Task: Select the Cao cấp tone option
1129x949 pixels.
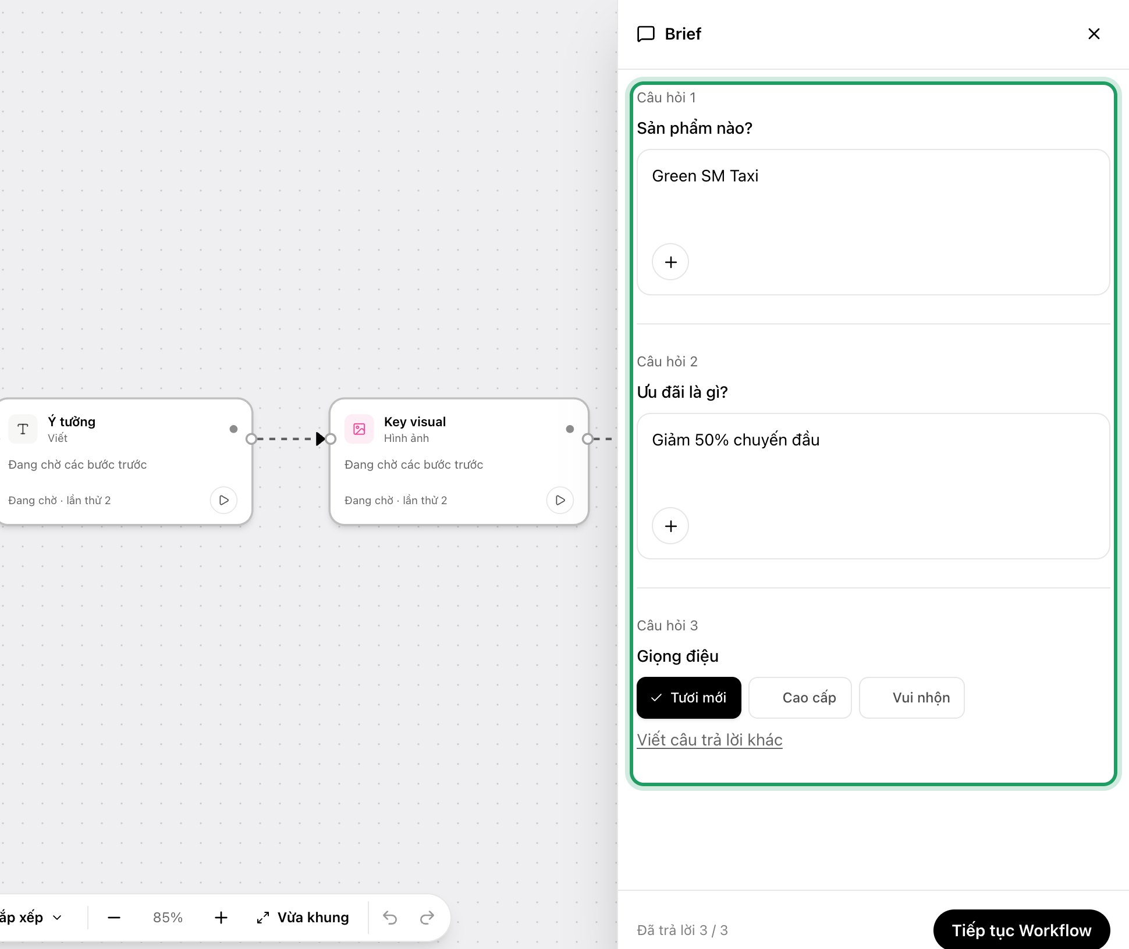Action: tap(800, 698)
